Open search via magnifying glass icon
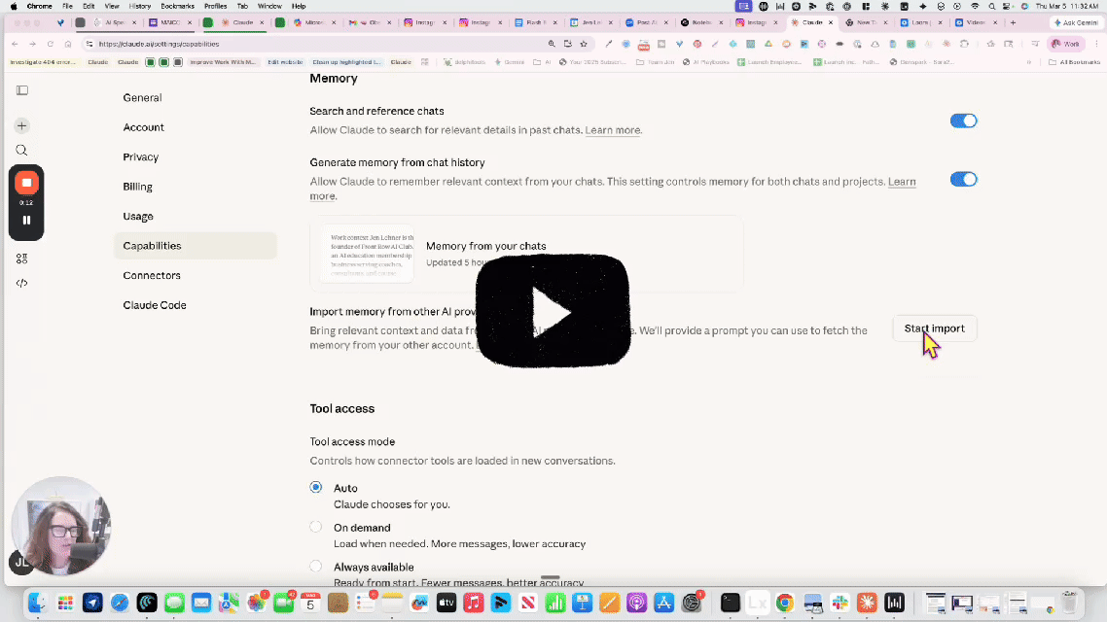This screenshot has height=622, width=1107. (21, 151)
